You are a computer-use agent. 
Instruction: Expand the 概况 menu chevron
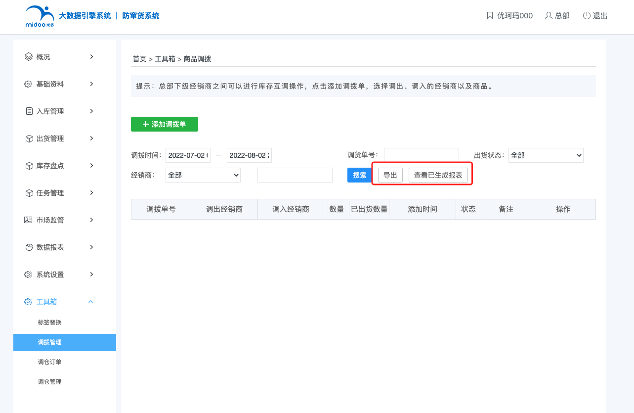91,57
